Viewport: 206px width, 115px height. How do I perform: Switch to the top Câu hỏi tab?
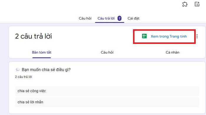click(x=85, y=18)
